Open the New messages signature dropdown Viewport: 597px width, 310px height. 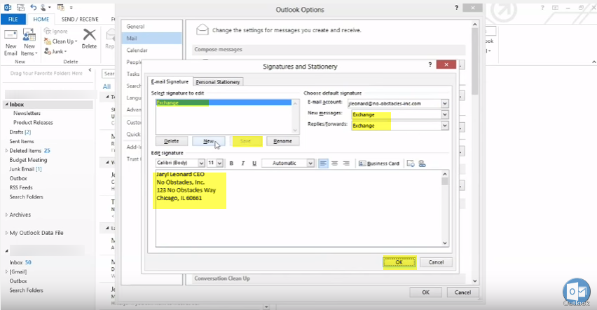(x=445, y=114)
